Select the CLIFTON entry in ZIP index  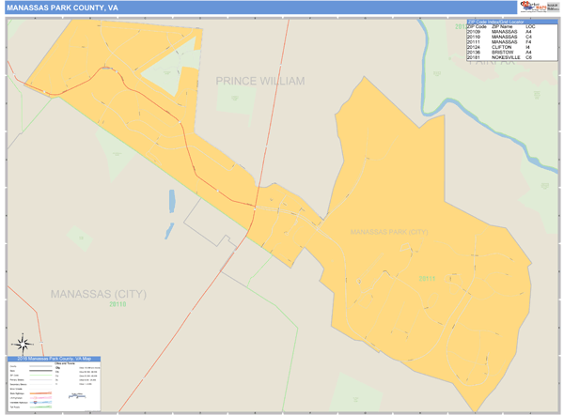501,47
